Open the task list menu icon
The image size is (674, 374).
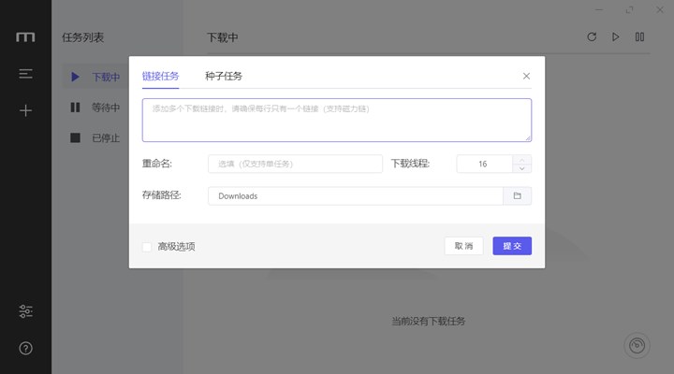coord(25,74)
